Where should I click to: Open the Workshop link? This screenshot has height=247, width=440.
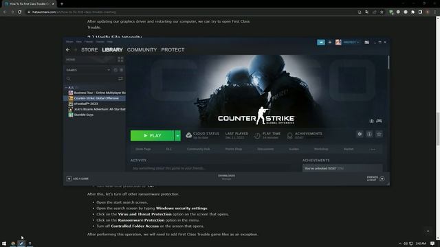tap(321, 150)
